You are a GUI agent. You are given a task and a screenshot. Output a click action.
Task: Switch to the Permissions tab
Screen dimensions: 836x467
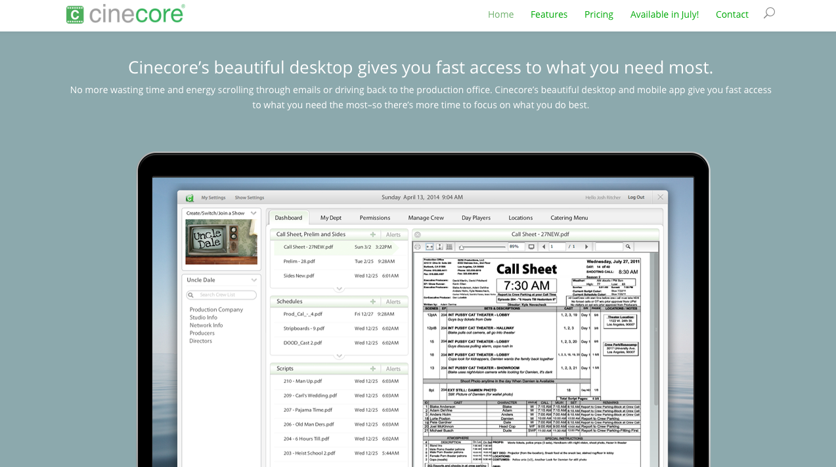(x=375, y=218)
